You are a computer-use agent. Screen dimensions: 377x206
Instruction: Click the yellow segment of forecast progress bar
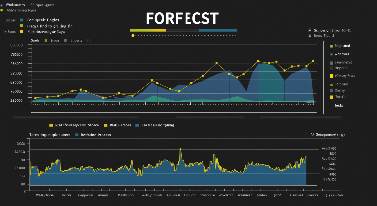point(148,30)
